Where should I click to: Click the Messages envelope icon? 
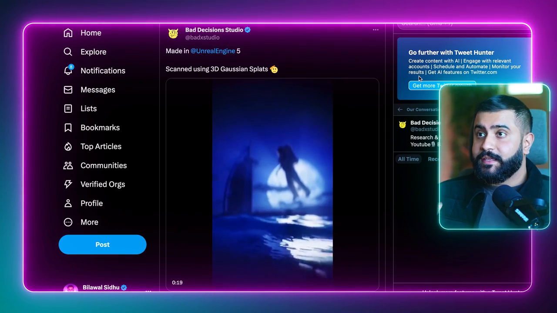point(68,90)
